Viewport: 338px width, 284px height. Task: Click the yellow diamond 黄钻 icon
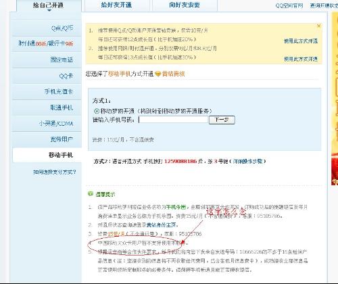click(x=158, y=74)
